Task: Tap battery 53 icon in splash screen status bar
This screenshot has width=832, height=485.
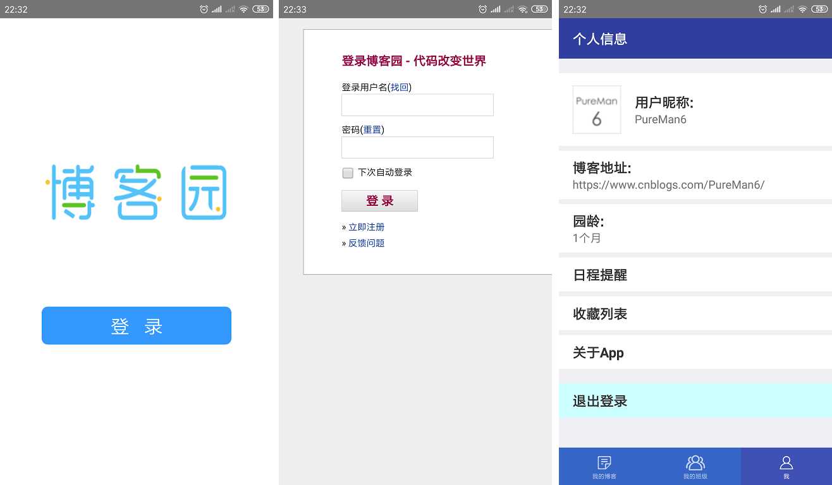Action: pos(260,9)
